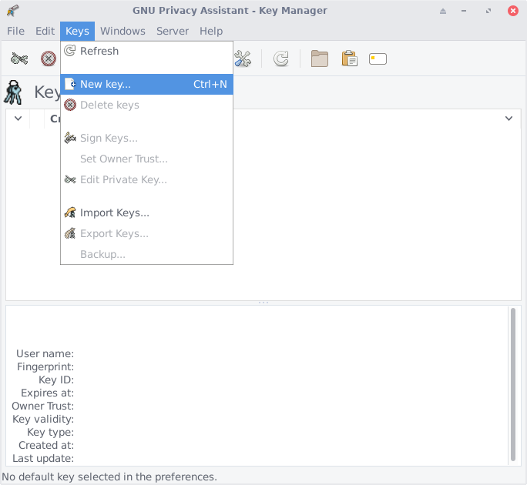Select Refresh in the Keys menu
Image resolution: width=527 pixels, height=485 pixels.
99,51
